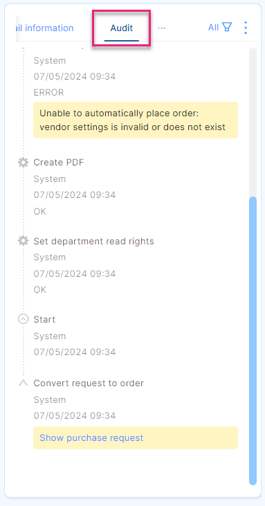Switch to the partially visible information tab
This screenshot has width=265, height=506.
coord(44,28)
